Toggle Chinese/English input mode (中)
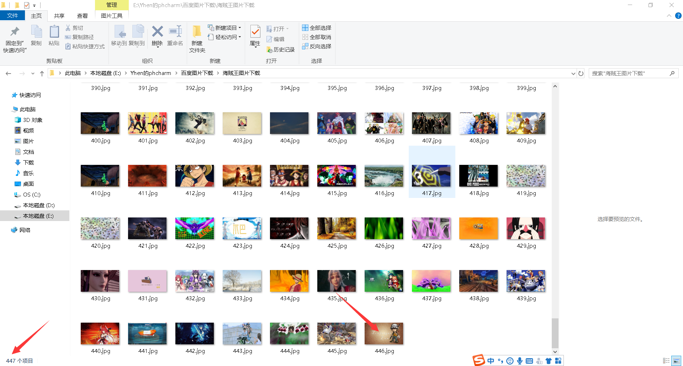Screen dimensions: 683x366 (x=491, y=361)
